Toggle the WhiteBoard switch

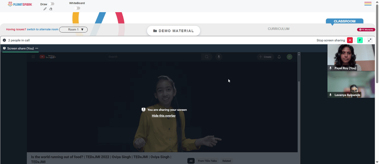[77, 8]
